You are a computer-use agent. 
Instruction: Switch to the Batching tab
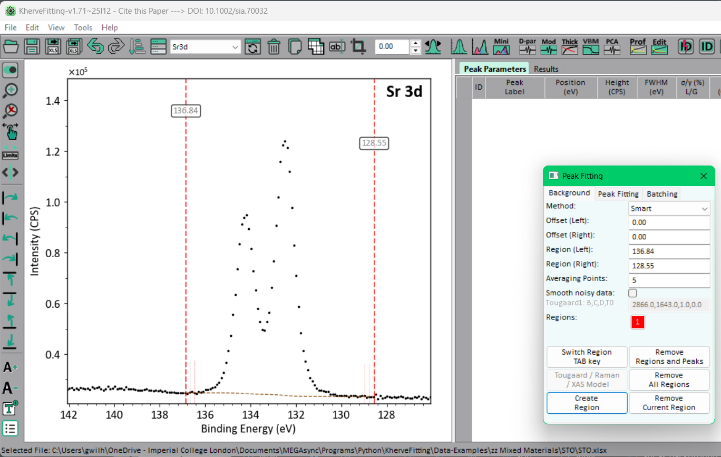(662, 194)
